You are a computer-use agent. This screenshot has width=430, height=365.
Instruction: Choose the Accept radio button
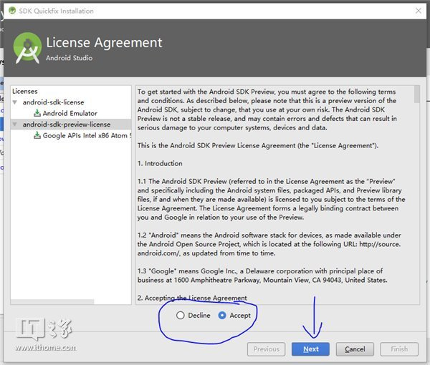click(x=222, y=316)
